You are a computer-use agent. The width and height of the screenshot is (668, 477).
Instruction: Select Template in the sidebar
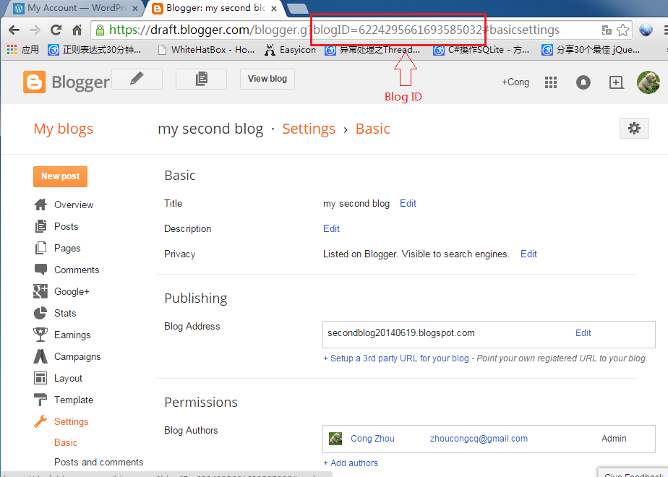[73, 400]
